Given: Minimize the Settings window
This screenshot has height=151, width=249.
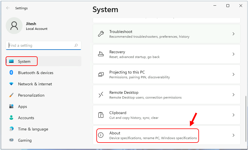Looking at the screenshot, I should 215,6.
